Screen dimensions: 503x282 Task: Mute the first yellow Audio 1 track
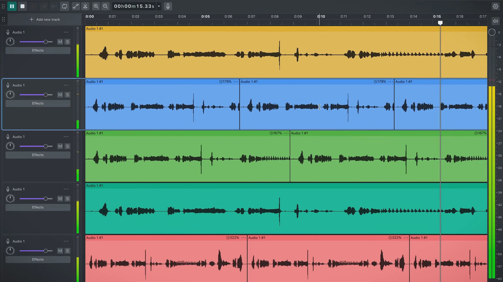60,42
